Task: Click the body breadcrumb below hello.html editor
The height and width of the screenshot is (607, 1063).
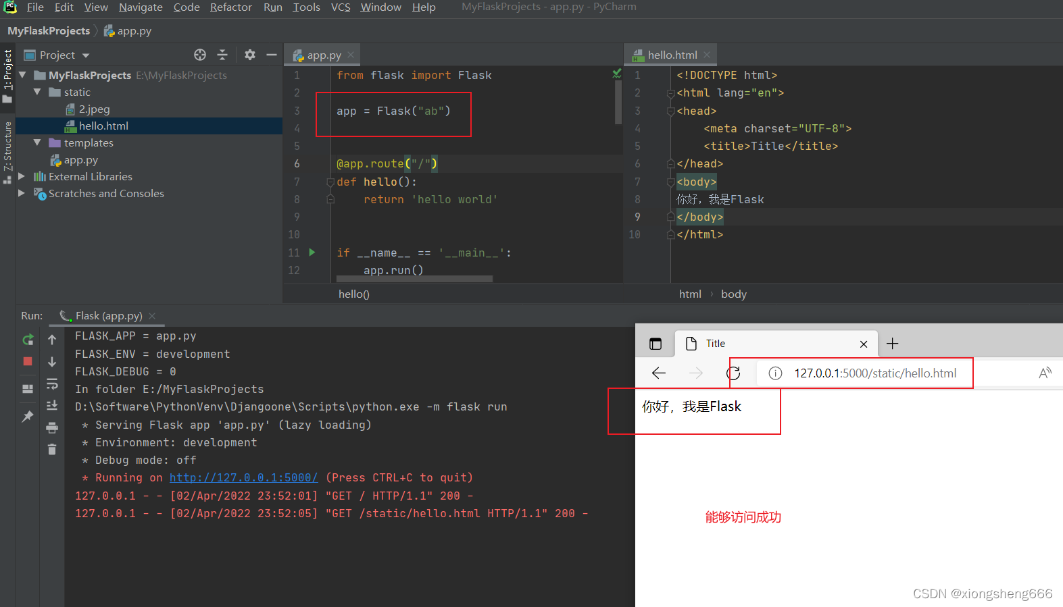Action: pyautogui.click(x=734, y=294)
